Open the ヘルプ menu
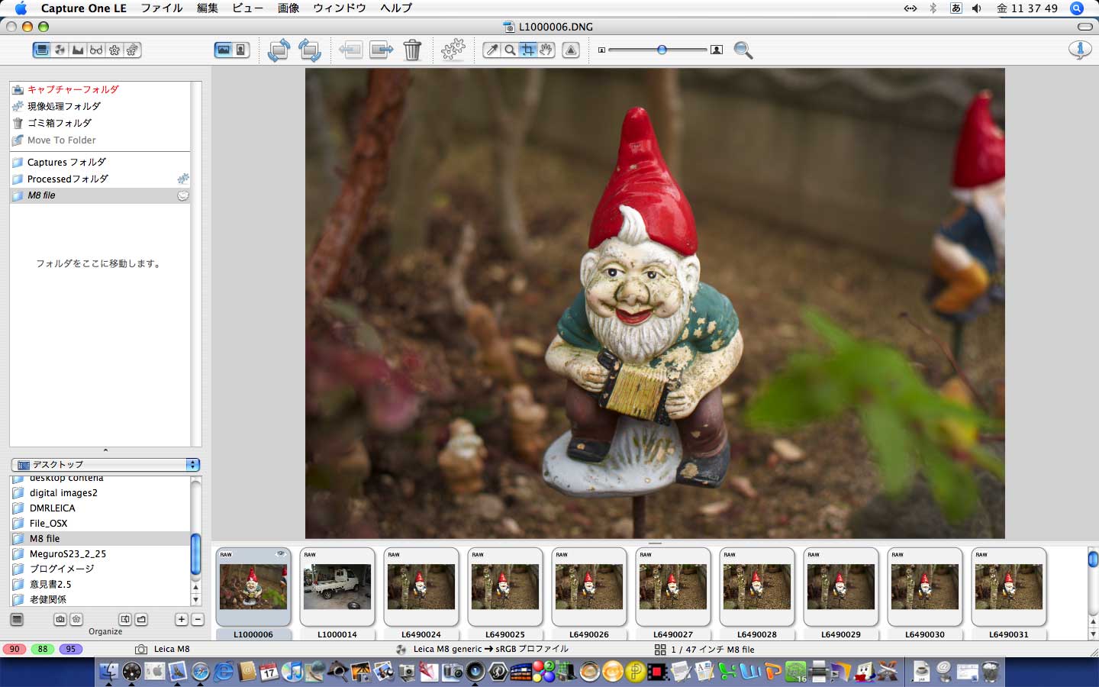This screenshot has width=1099, height=687. pyautogui.click(x=396, y=8)
